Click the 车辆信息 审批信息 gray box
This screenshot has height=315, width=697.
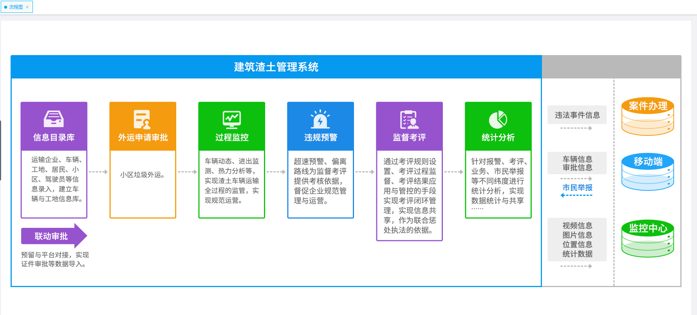577,163
